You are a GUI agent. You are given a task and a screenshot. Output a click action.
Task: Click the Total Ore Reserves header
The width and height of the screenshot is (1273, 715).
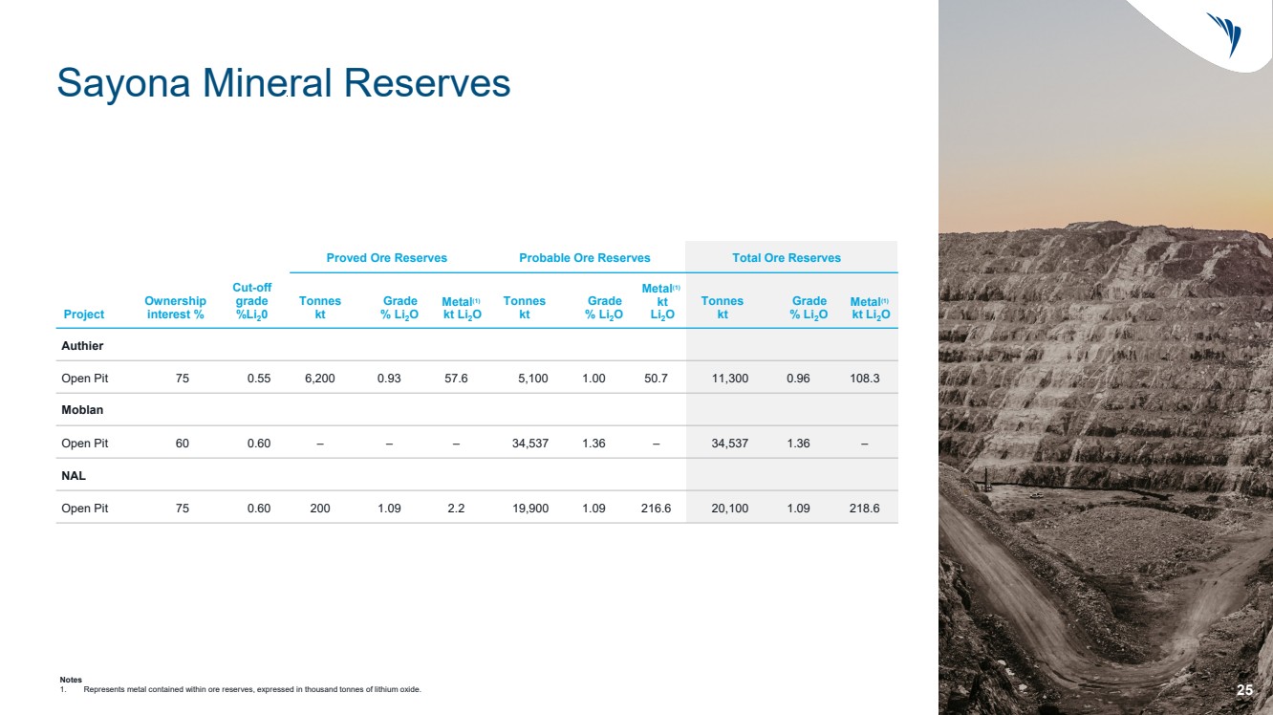click(787, 258)
